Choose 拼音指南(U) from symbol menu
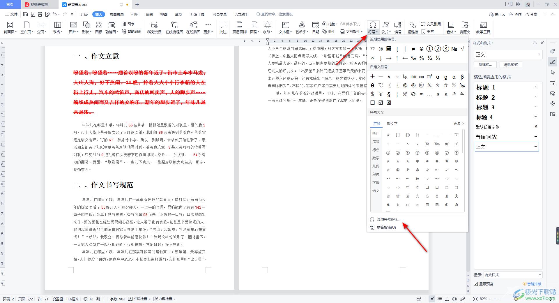The image size is (559, 303). 386,227
